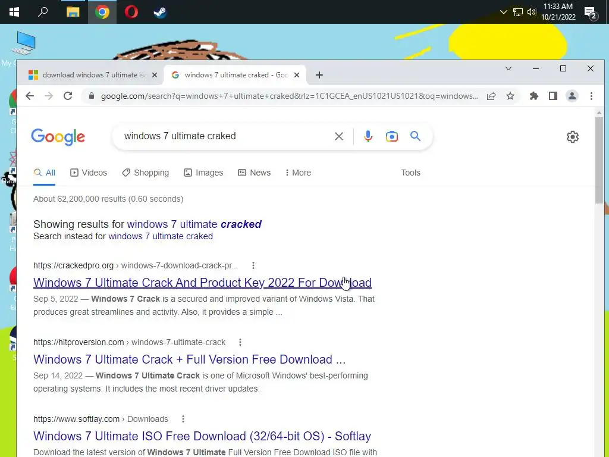Open the Windows Start menu
Screen dimensions: 609x457
[14, 12]
